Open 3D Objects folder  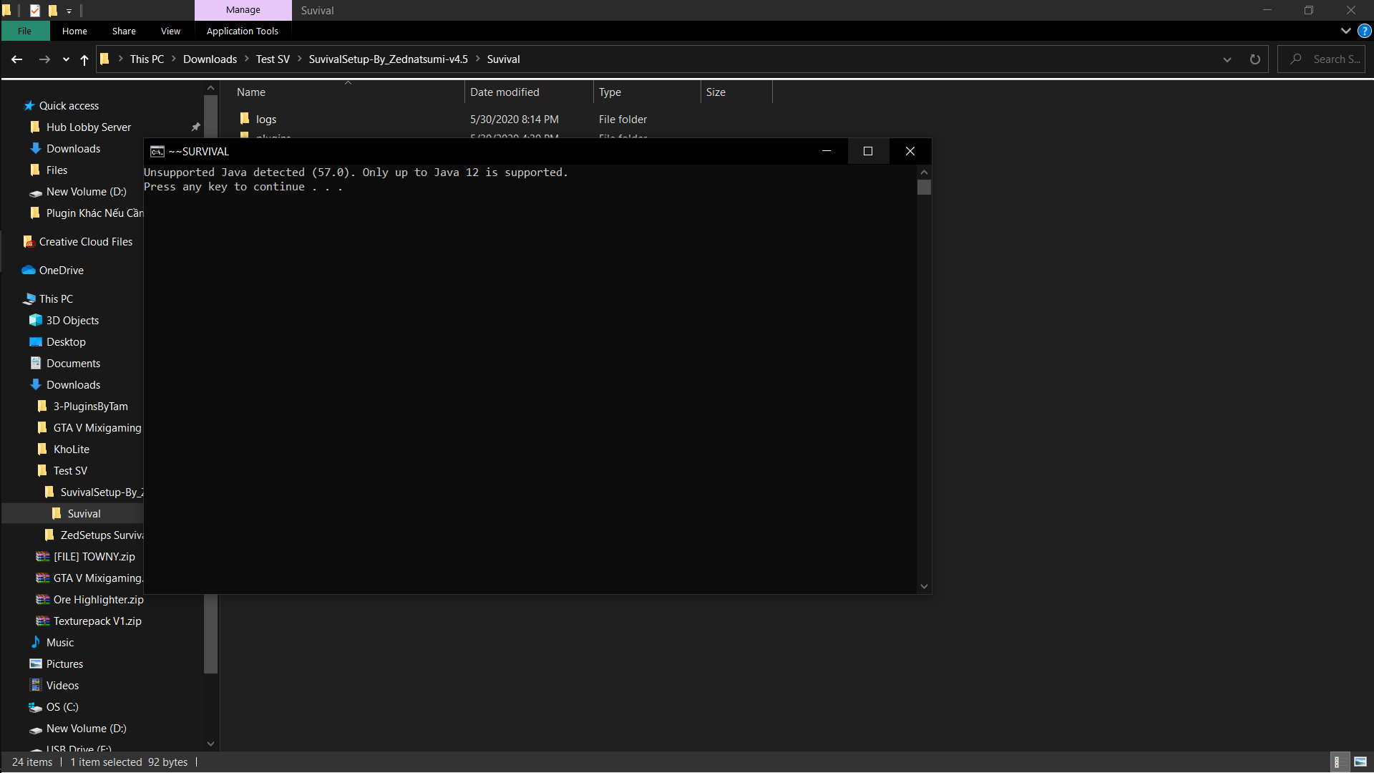(72, 321)
